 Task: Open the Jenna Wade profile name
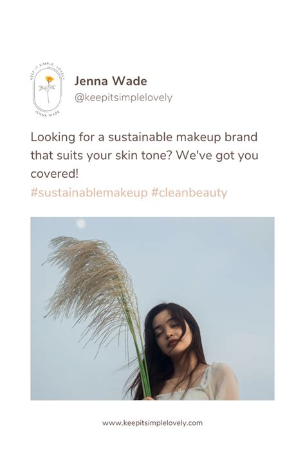tap(111, 81)
